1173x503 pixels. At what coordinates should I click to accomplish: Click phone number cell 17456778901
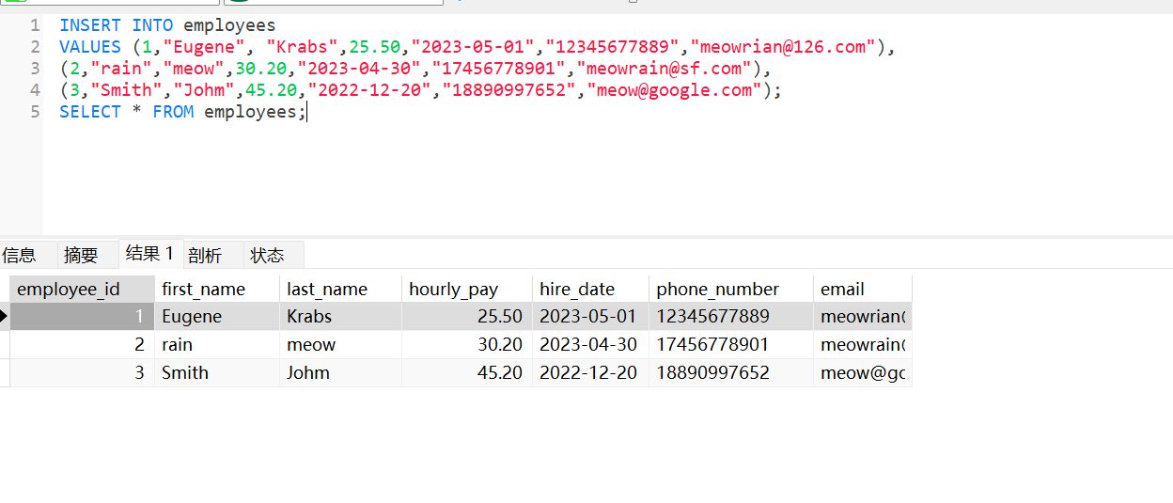[x=713, y=345]
